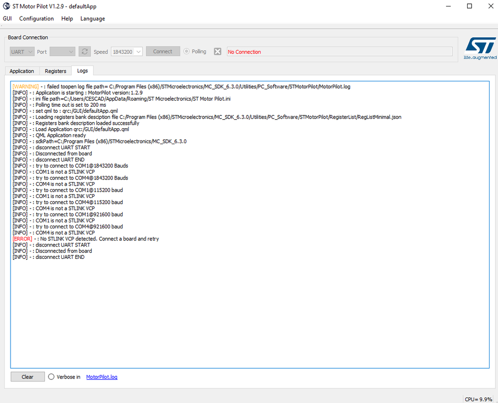Switch to the Application tab
The width and height of the screenshot is (498, 403).
pyautogui.click(x=22, y=71)
